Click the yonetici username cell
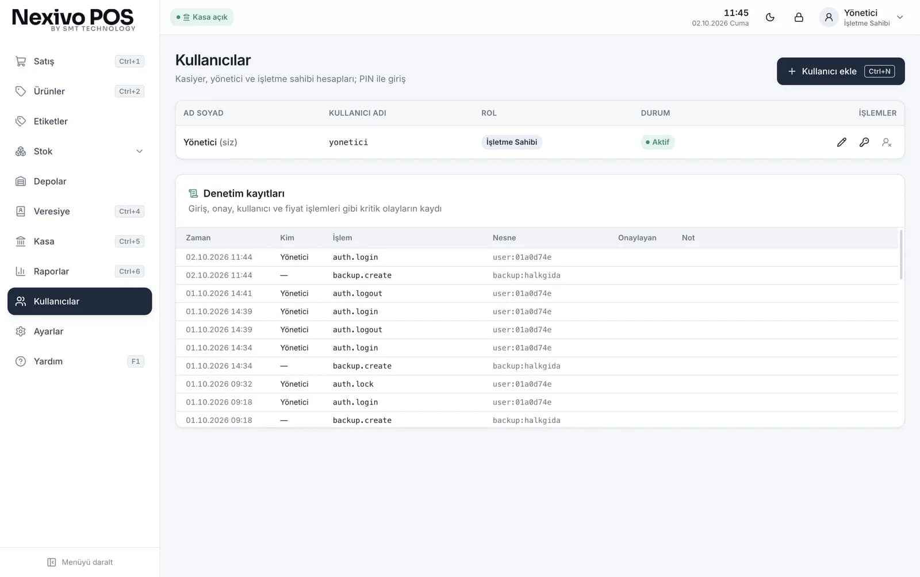 (x=348, y=142)
